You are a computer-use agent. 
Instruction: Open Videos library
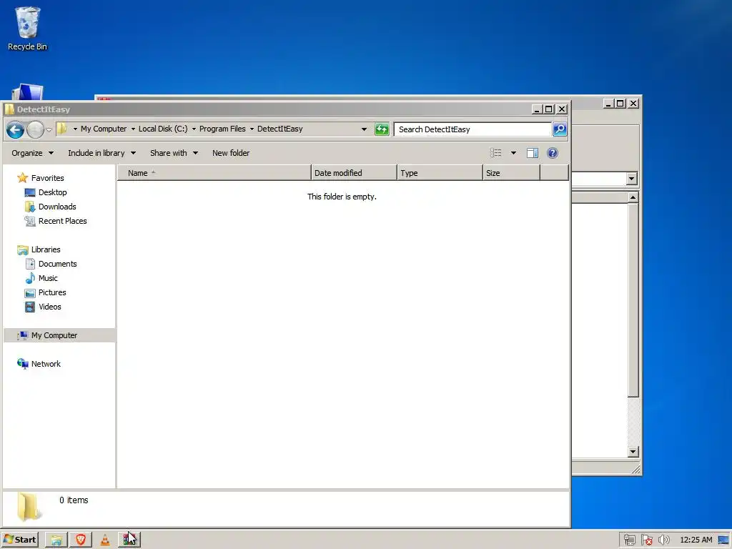[49, 307]
